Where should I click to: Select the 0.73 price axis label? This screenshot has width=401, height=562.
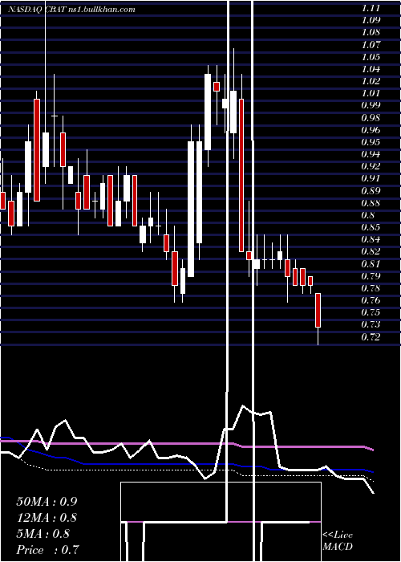click(371, 324)
